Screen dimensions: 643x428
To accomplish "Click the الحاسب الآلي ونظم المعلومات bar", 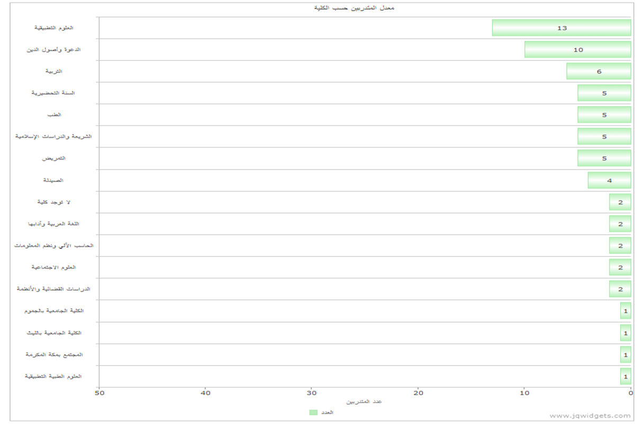I will 620,245.
